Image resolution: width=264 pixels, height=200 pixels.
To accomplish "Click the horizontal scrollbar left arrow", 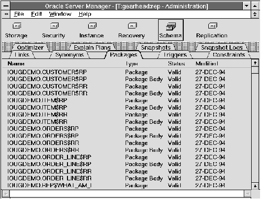I will pos(6,194).
